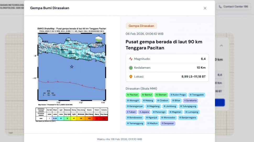The image size is (254, 142).
Task: Click the II Surakarta tag
Action: click(190, 100)
